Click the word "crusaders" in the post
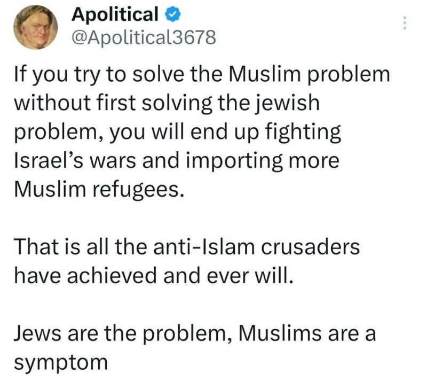Image resolution: width=427 pixels, height=381 pixels. point(310,247)
